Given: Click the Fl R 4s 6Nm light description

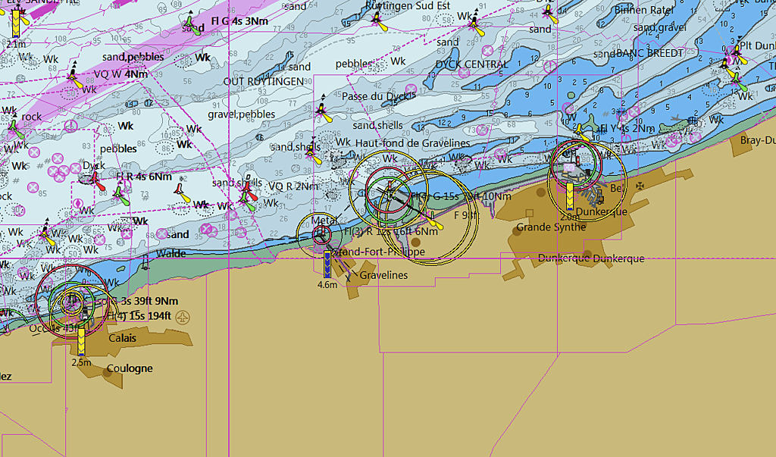Looking at the screenshot, I should (x=144, y=177).
